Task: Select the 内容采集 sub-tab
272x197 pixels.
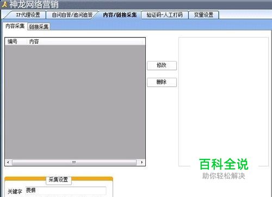Action: [x=15, y=26]
